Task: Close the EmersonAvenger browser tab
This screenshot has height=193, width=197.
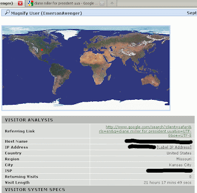Action: point(20,3)
